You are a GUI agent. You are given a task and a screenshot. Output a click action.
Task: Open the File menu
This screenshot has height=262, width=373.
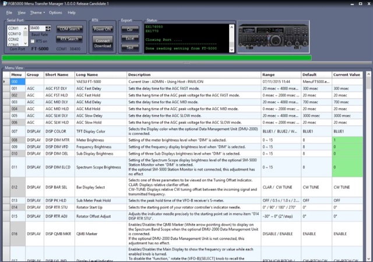click(x=8, y=12)
